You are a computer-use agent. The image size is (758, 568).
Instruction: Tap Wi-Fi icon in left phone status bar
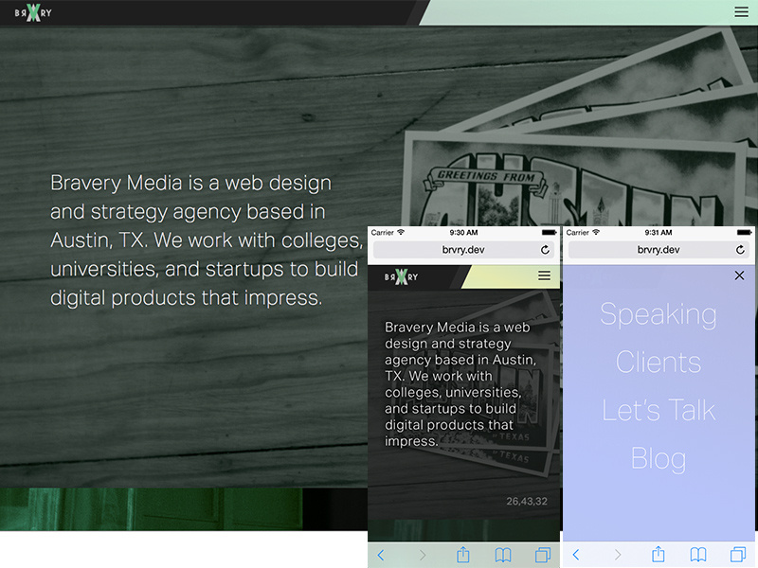pyautogui.click(x=401, y=232)
